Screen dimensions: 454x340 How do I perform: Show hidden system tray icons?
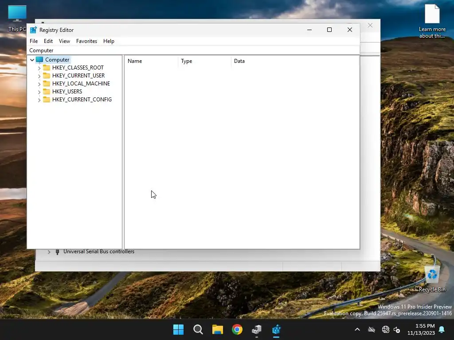pos(357,329)
